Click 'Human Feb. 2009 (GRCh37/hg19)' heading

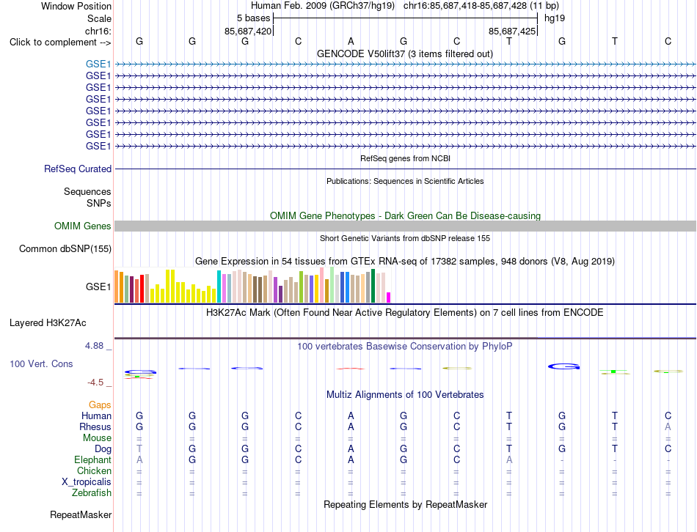tap(323, 6)
